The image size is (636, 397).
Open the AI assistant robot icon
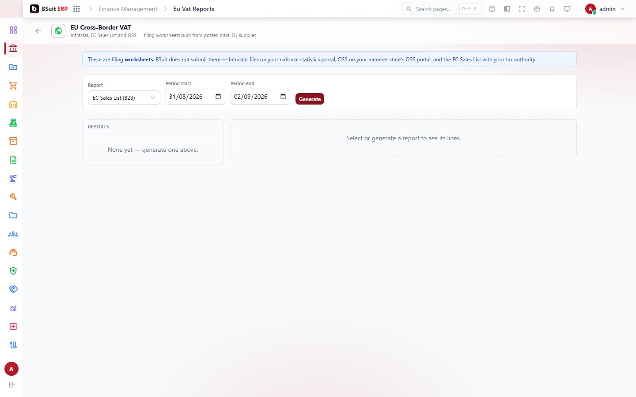537,9
